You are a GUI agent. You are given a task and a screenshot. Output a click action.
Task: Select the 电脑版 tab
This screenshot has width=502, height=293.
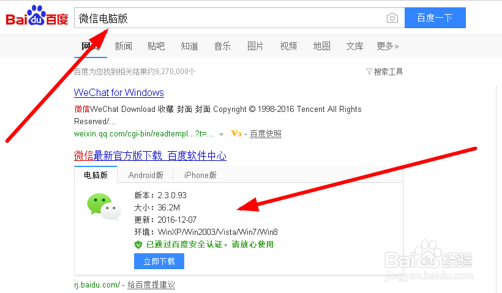pyautogui.click(x=96, y=175)
